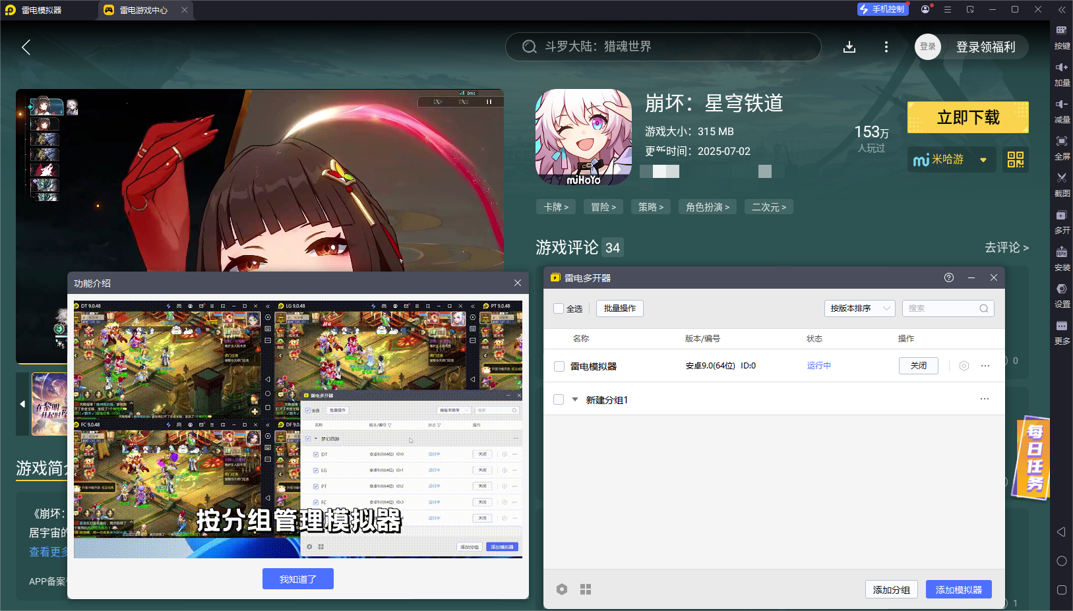1073x611 pixels.
Task: Tick the 全选 select-all checkbox
Action: tap(559, 308)
